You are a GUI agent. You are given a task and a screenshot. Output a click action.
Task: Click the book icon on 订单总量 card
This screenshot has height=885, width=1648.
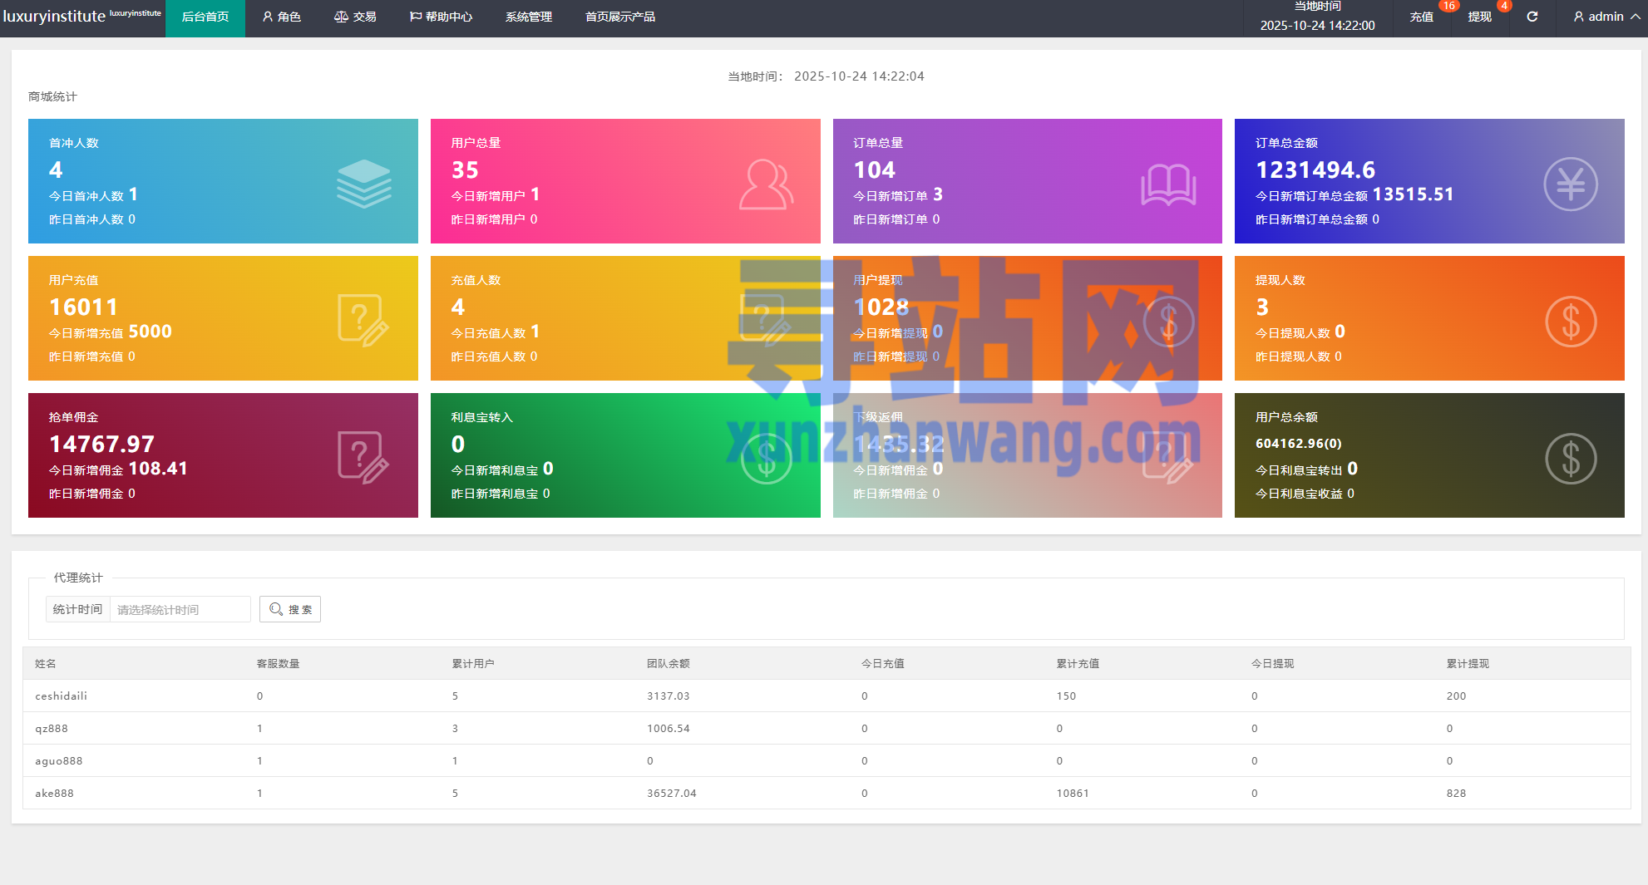click(x=1168, y=184)
